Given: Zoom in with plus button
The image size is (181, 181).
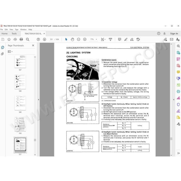Looking at the screenshot, I should [x=85, y=40].
